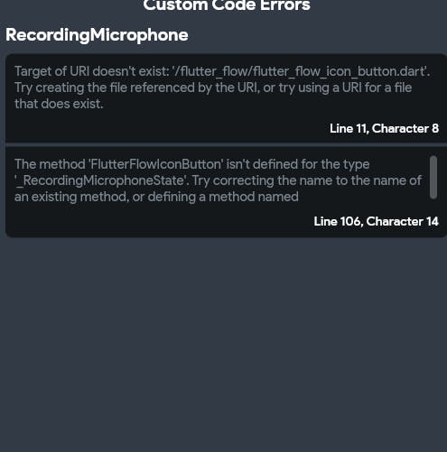The height and width of the screenshot is (452, 447).
Task: Click divider between the two error cards
Action: [226, 144]
